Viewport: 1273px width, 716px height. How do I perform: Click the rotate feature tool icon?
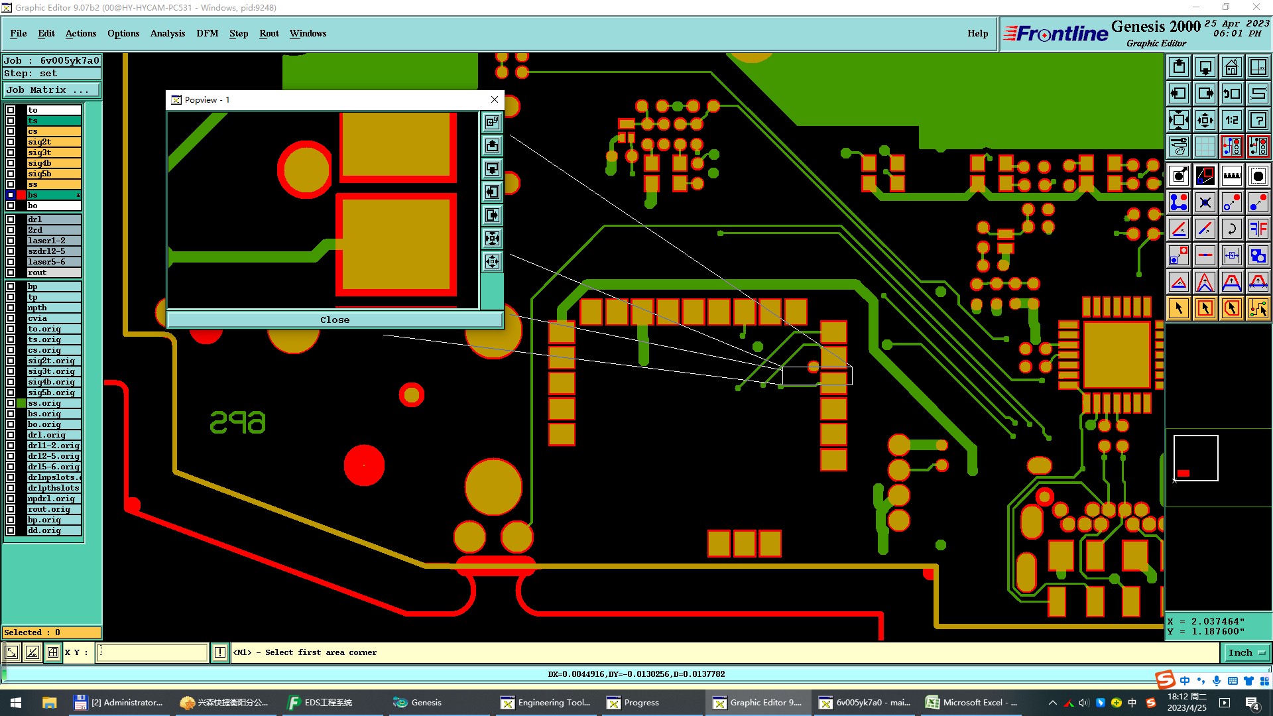1231,229
